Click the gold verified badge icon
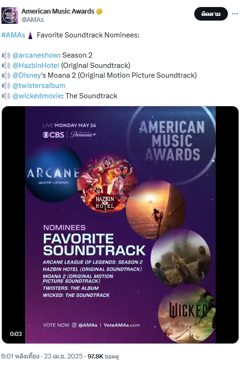Image resolution: width=240 pixels, height=365 pixels. click(99, 11)
